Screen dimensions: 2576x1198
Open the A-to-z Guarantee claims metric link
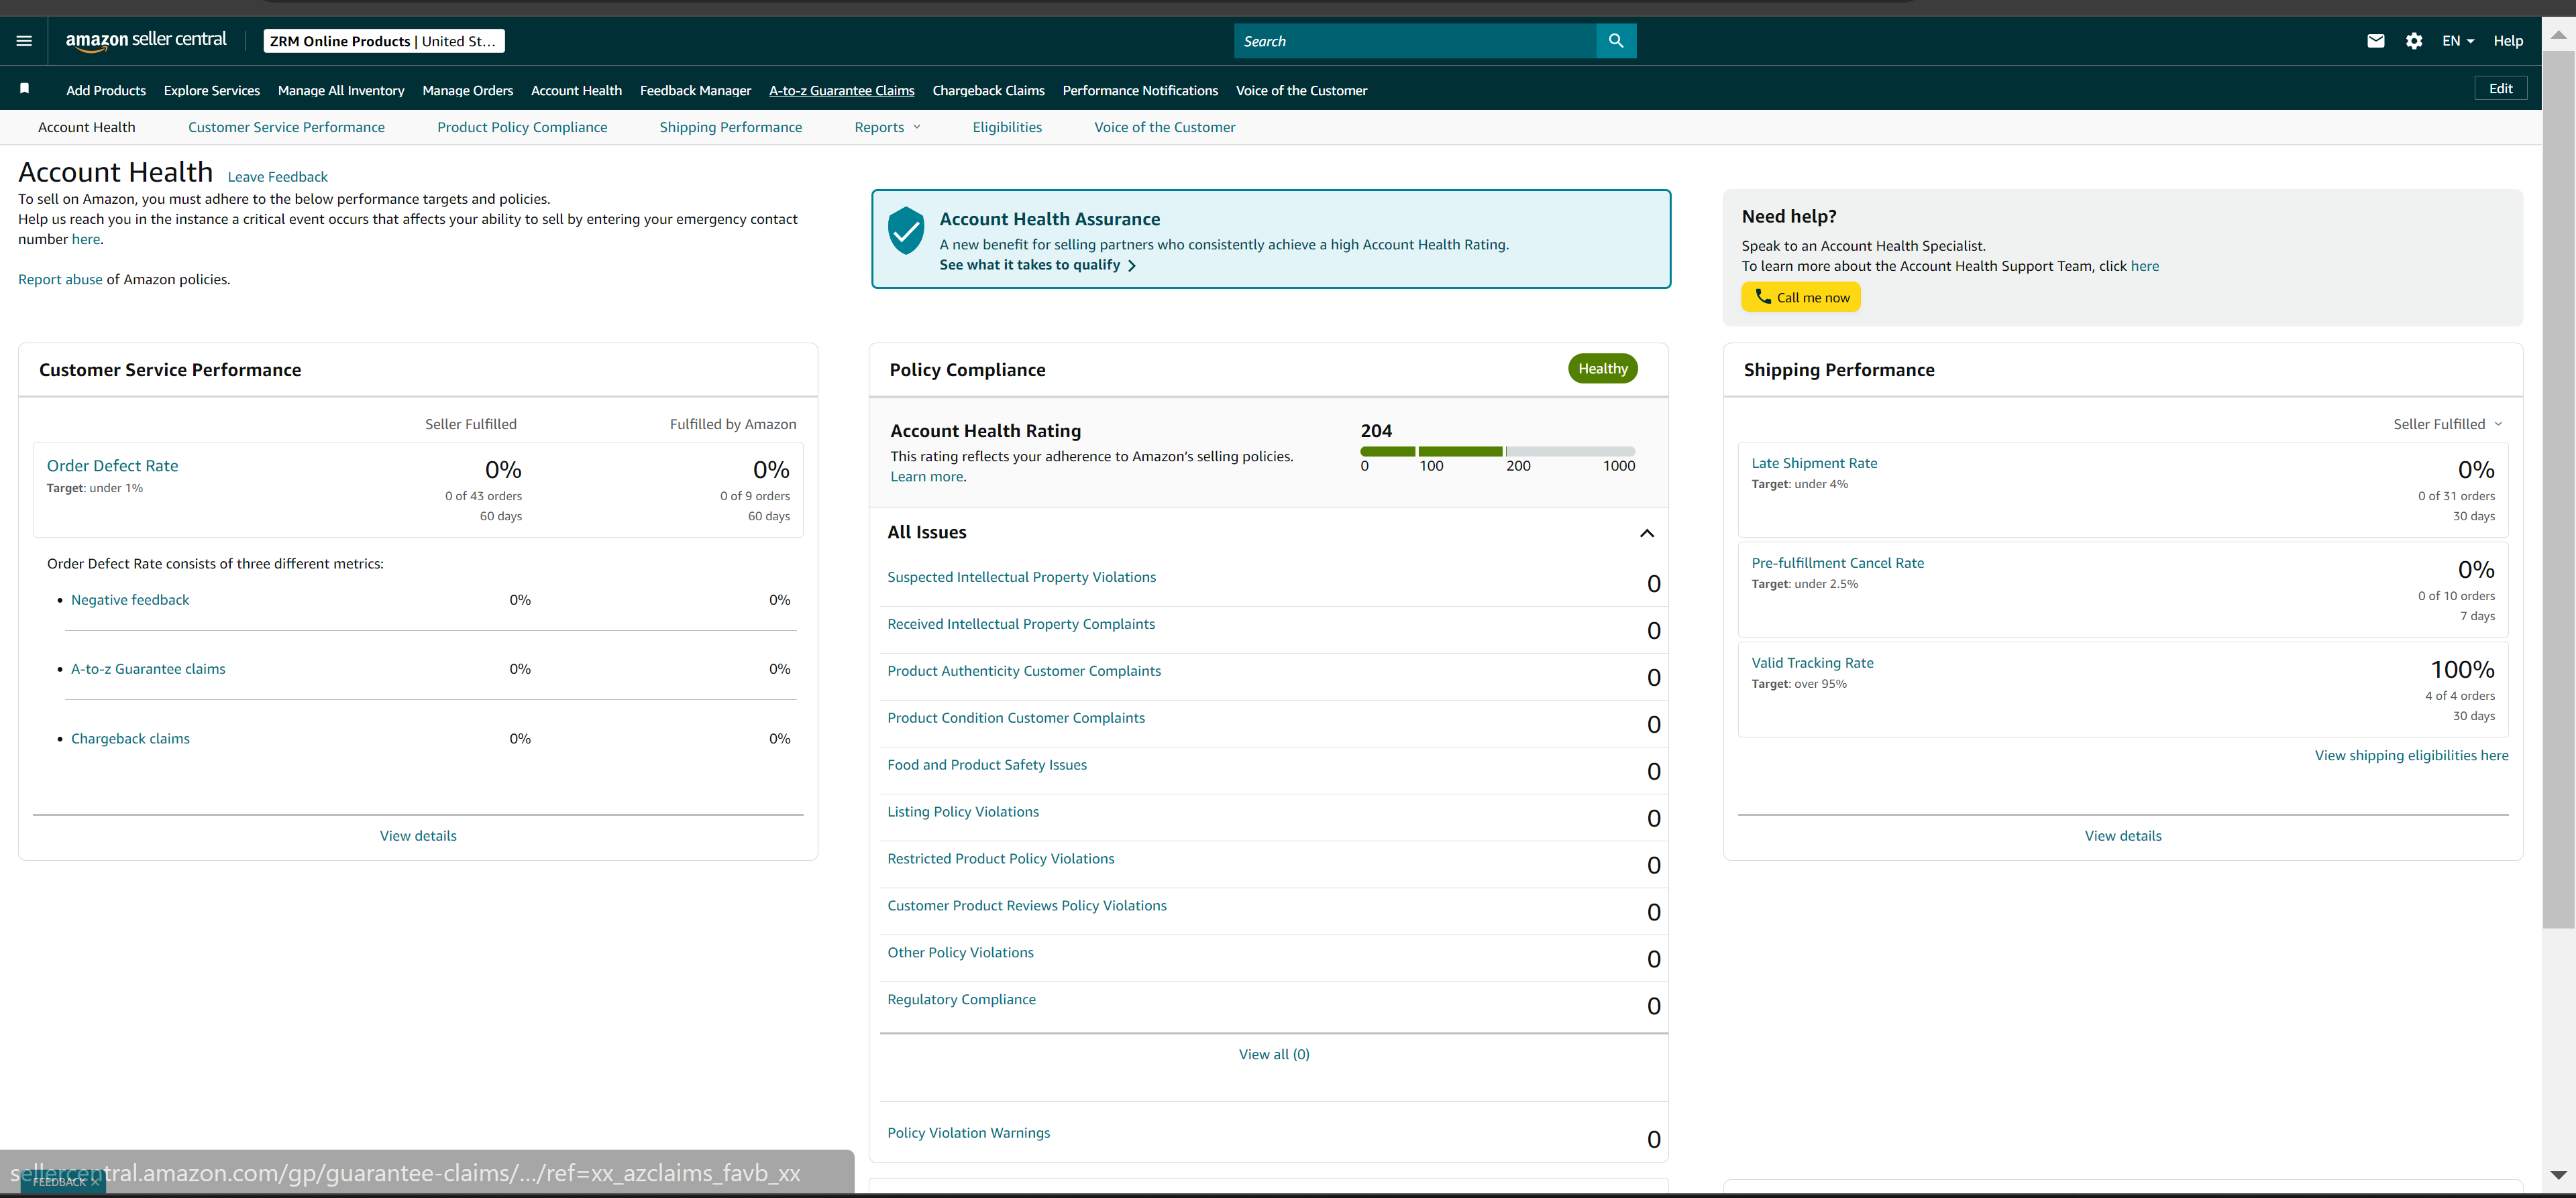coord(148,670)
